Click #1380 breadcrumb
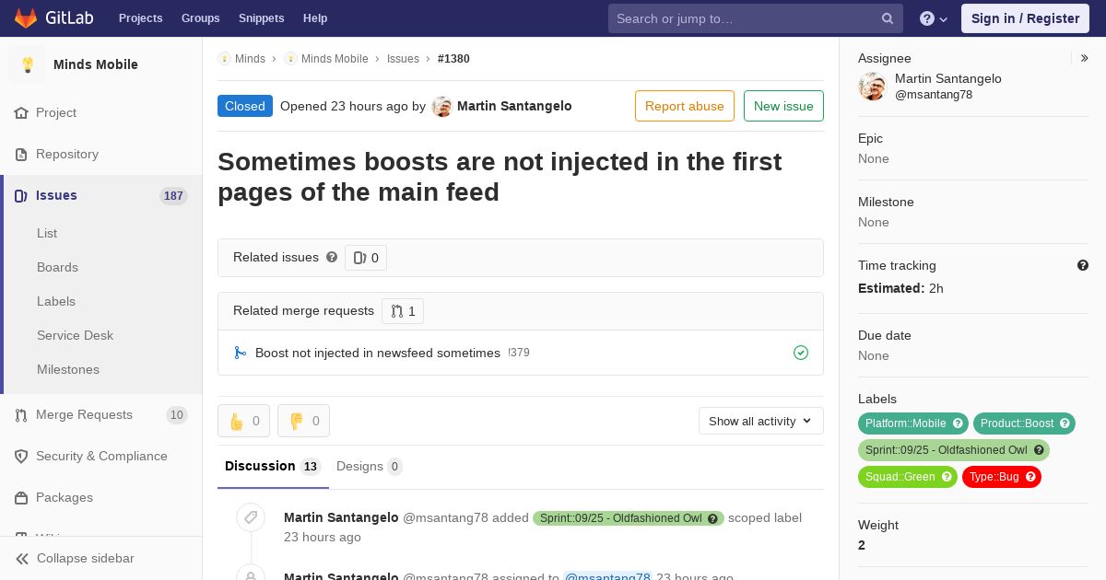Image resolution: width=1106 pixels, height=580 pixels. (x=453, y=58)
